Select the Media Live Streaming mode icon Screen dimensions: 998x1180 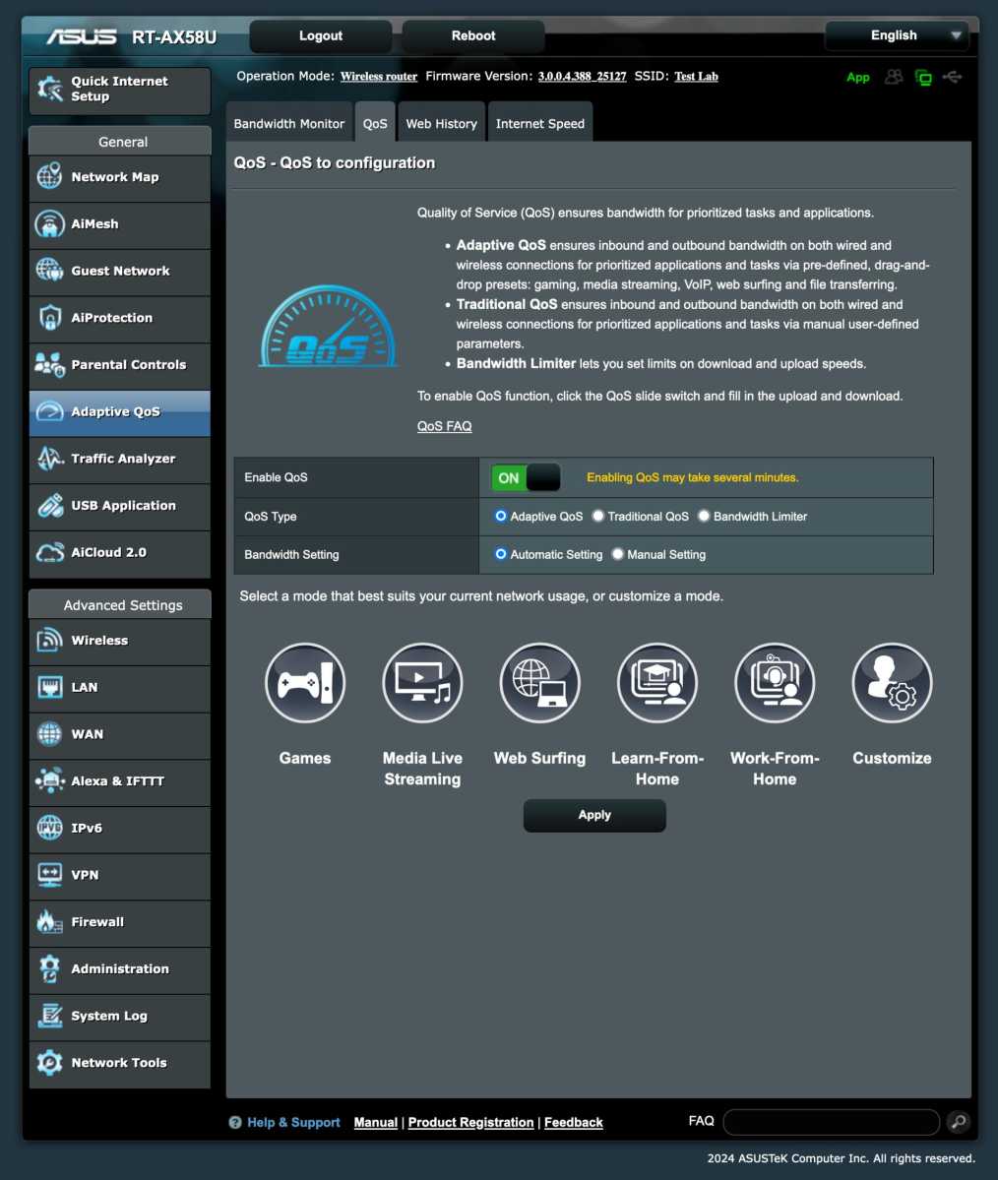422,683
